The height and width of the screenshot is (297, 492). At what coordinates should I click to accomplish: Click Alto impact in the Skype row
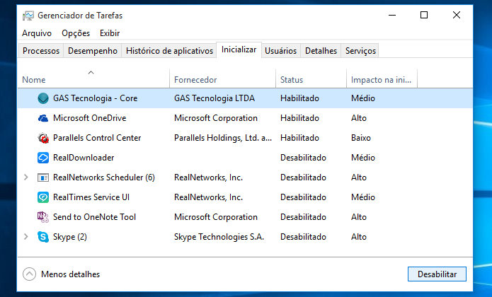click(359, 237)
